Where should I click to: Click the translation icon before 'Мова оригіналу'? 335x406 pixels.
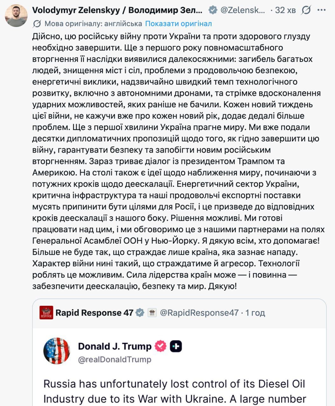coord(37,24)
